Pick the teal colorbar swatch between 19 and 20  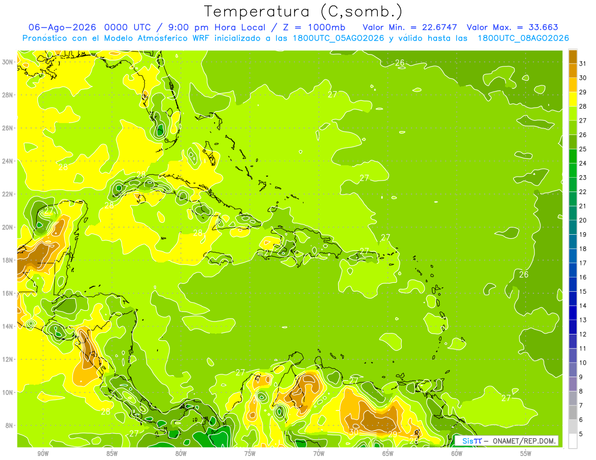point(573,227)
